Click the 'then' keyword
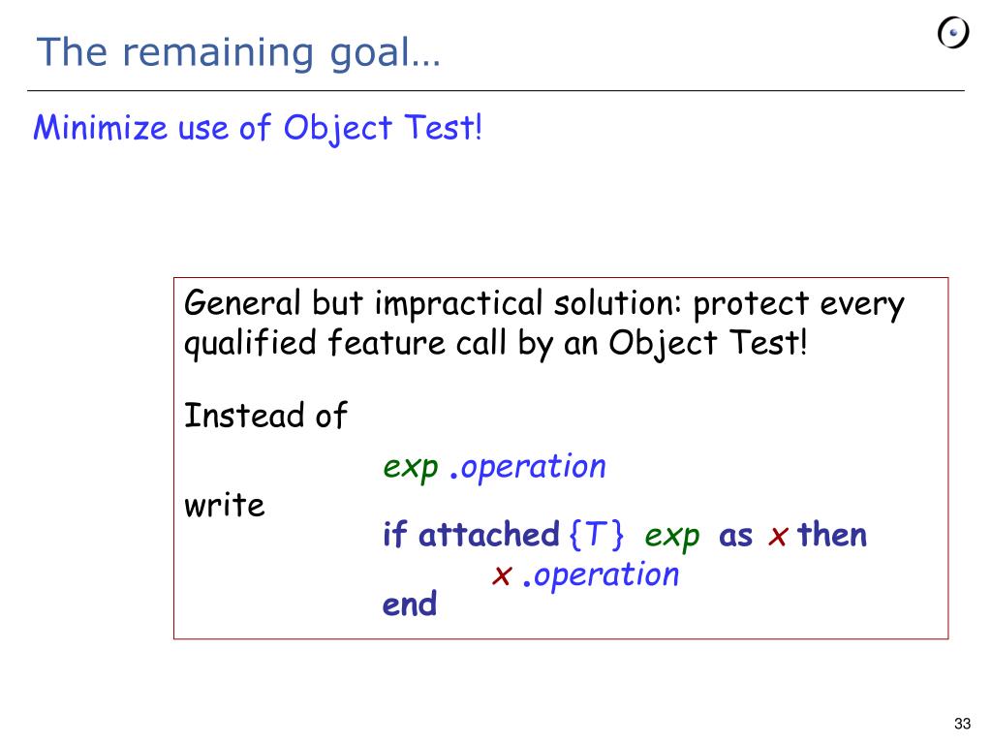Screen dimensions: 992x744 (831, 534)
